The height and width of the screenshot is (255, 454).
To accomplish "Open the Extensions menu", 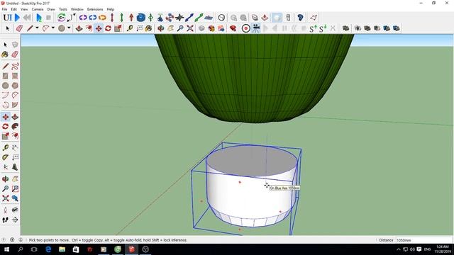I will (95, 9).
